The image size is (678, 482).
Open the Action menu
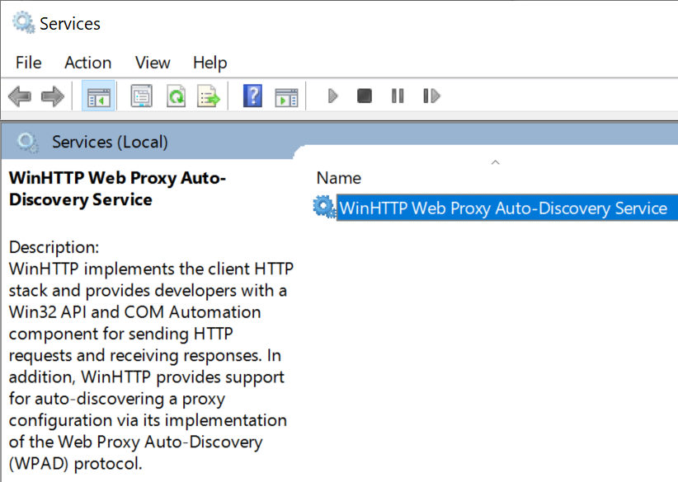87,63
